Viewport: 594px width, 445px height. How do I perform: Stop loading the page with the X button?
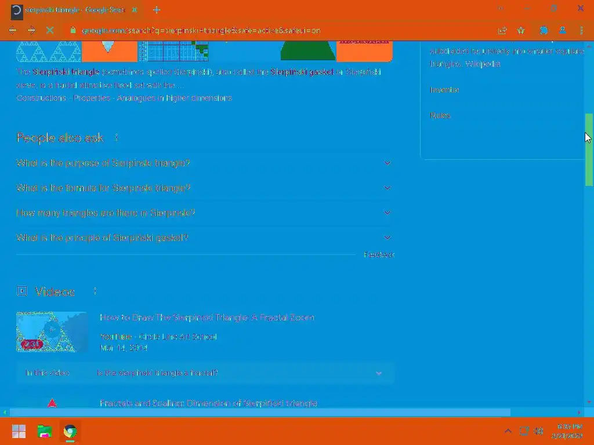(50, 30)
